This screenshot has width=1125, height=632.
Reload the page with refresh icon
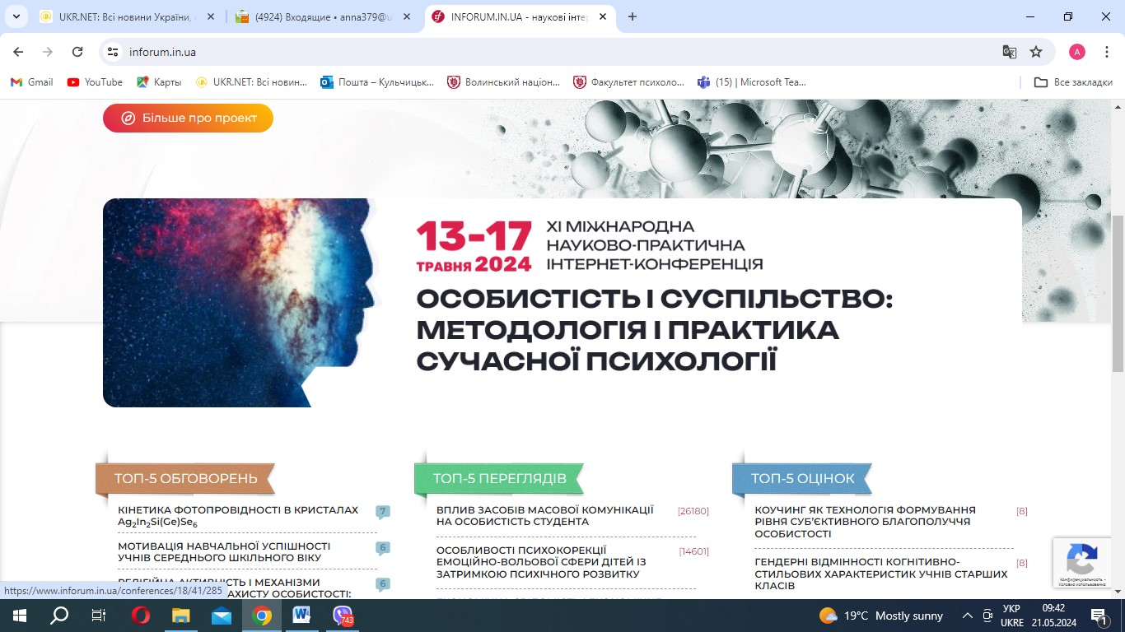click(77, 51)
